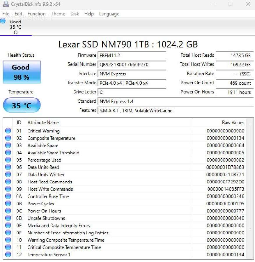The width and height of the screenshot is (255, 262).
Task: Click status icon of Percentage Used row
Action: pyautogui.click(x=8, y=160)
